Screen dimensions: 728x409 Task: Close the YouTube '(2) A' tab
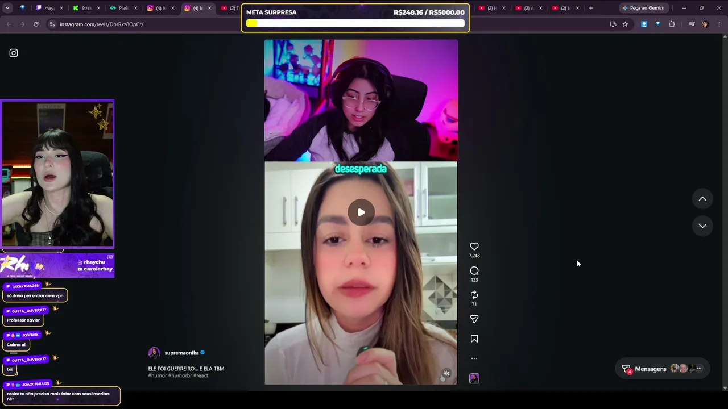541,8
